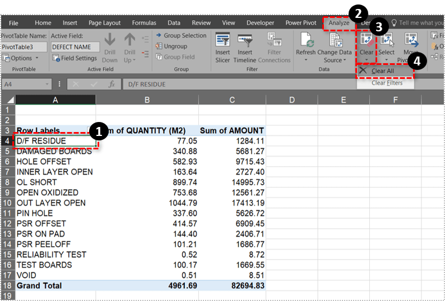Click the Drill Up arrow icon

click(129, 41)
